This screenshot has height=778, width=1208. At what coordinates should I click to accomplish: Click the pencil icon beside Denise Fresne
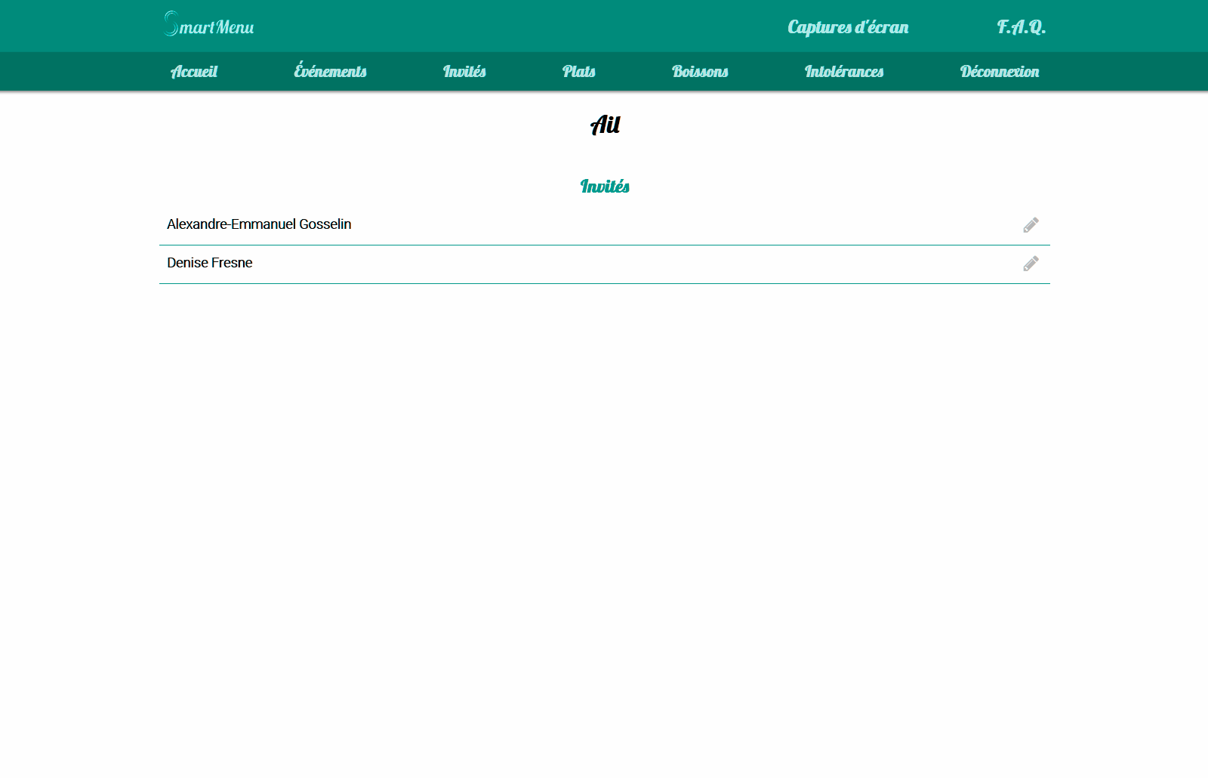pyautogui.click(x=1031, y=264)
